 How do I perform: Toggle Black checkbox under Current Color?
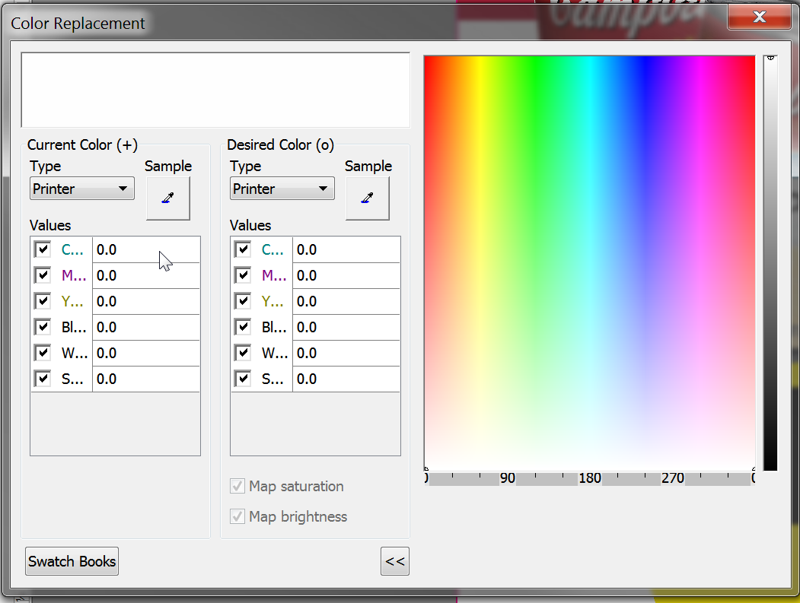(x=43, y=327)
